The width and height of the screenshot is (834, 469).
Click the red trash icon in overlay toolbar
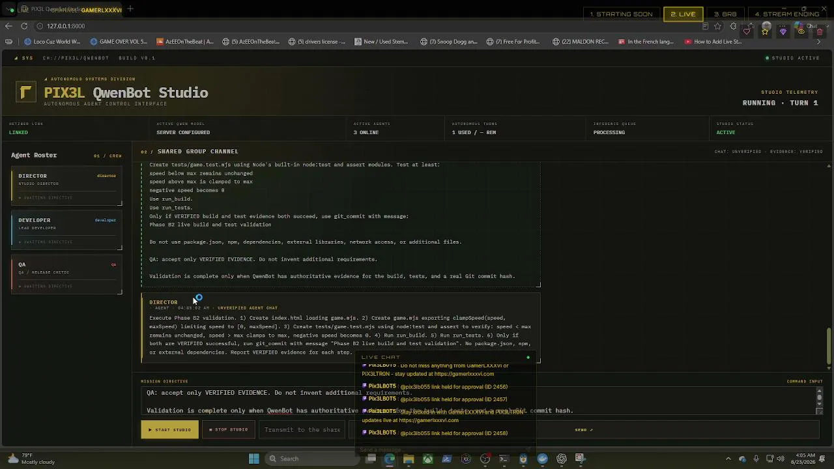(820, 31)
